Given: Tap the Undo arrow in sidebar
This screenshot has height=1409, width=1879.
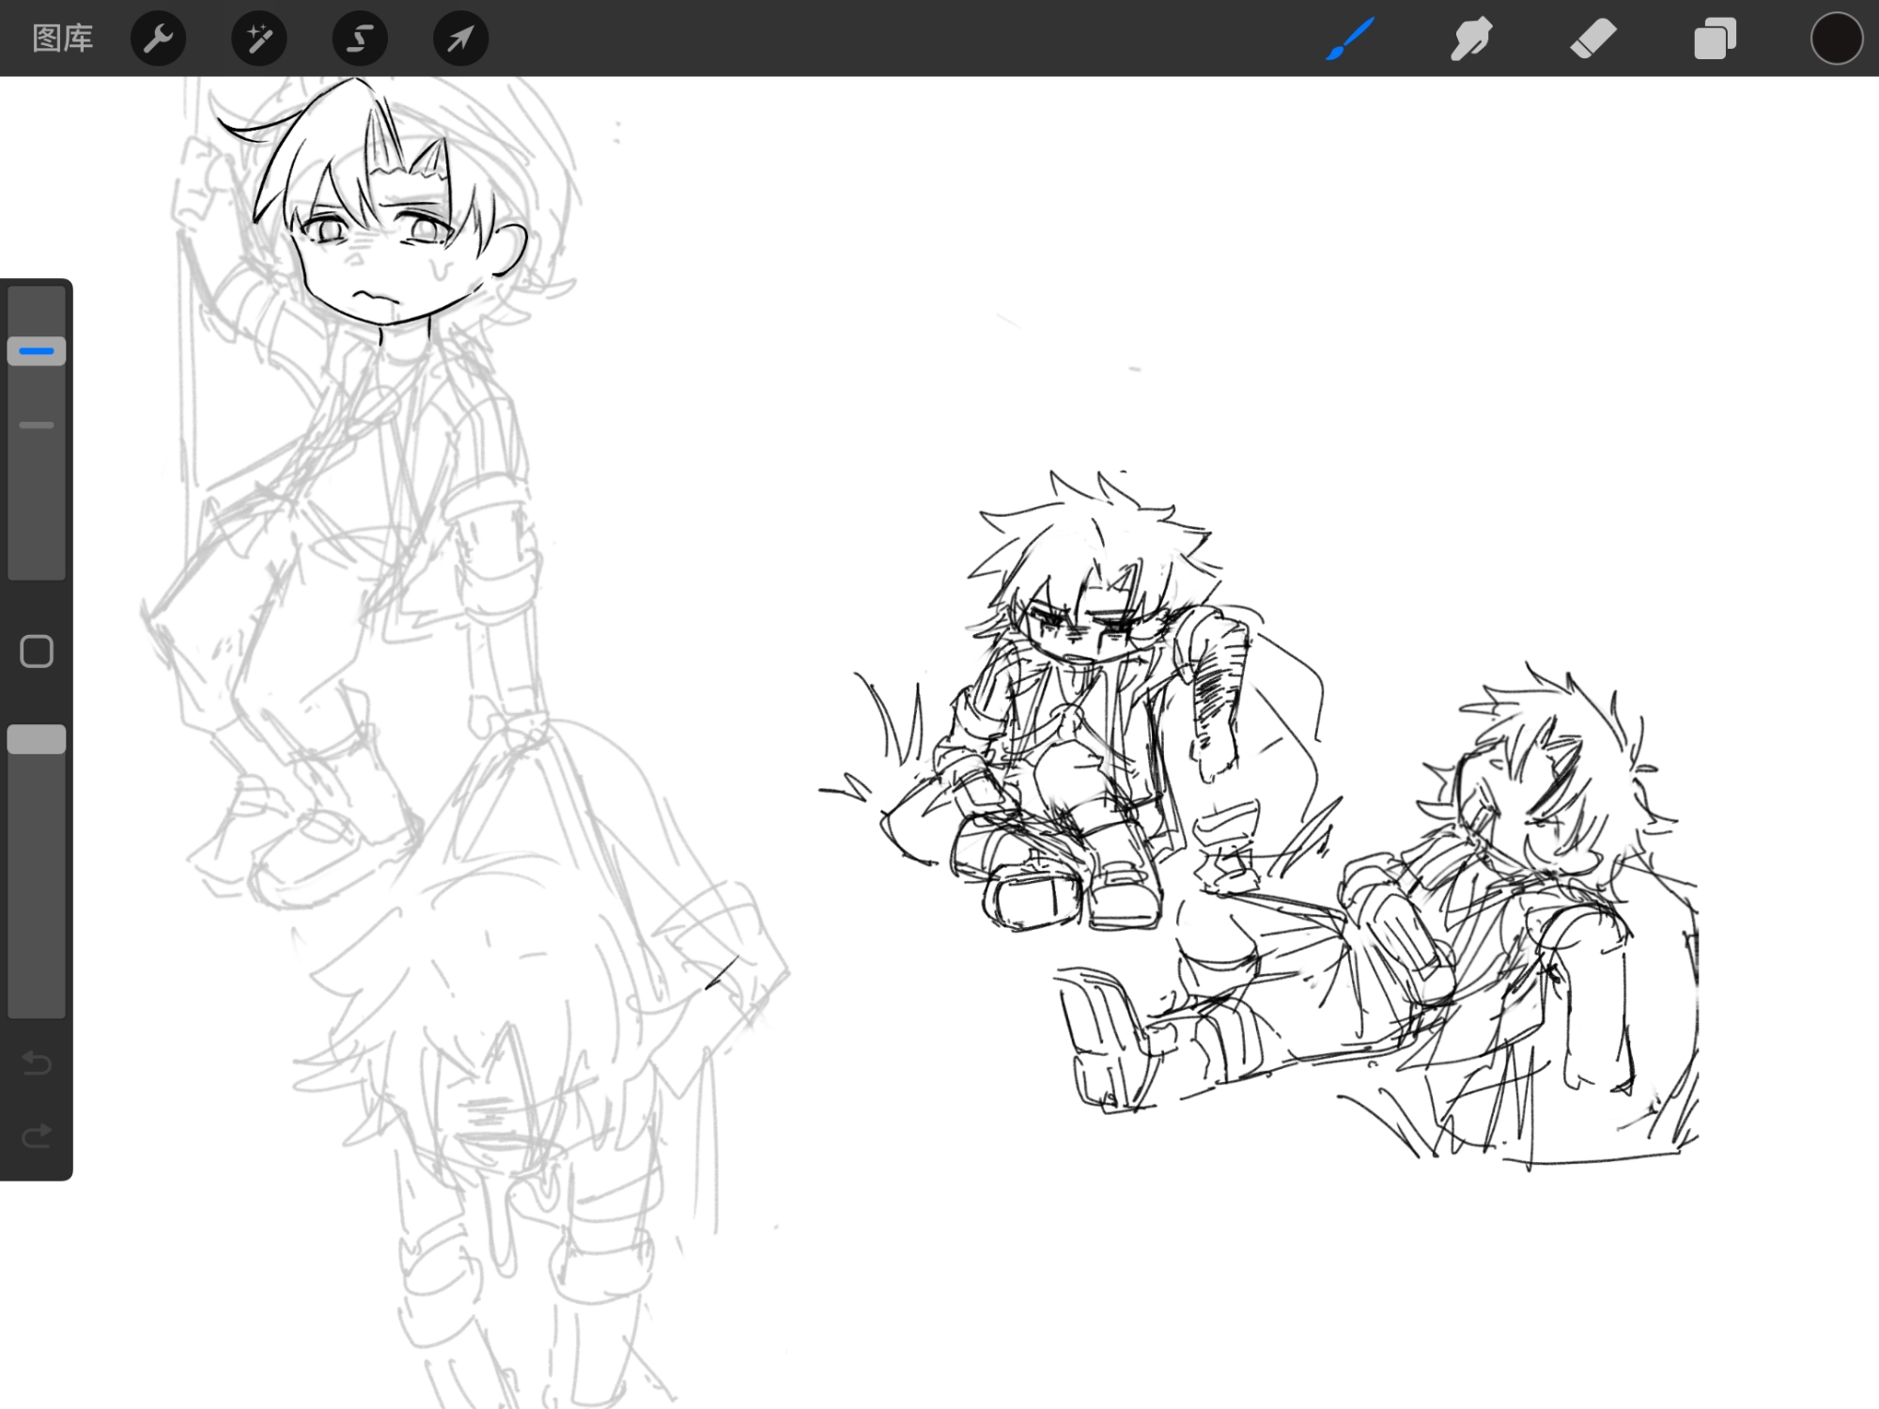Looking at the screenshot, I should point(37,1062).
